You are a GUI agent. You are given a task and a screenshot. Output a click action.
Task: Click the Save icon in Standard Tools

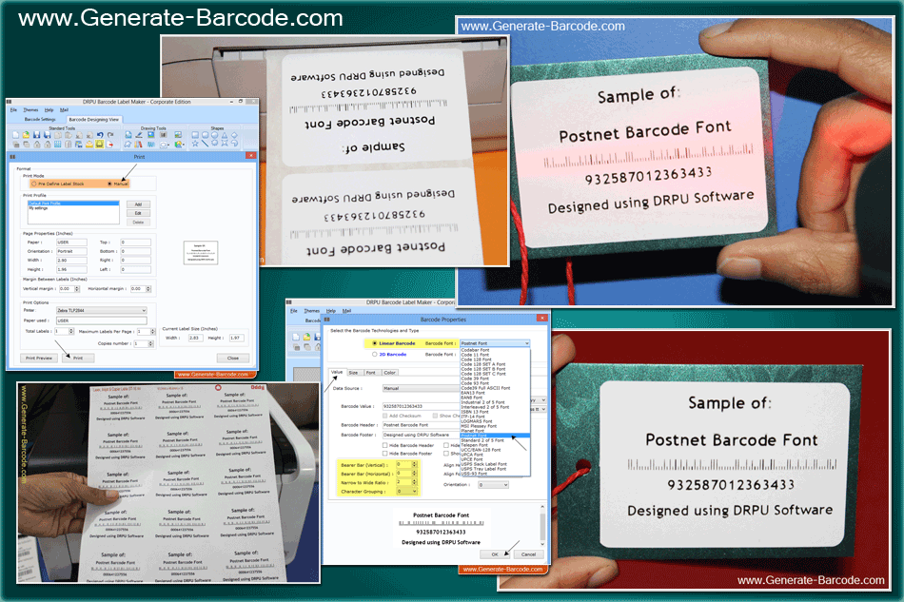click(x=37, y=134)
